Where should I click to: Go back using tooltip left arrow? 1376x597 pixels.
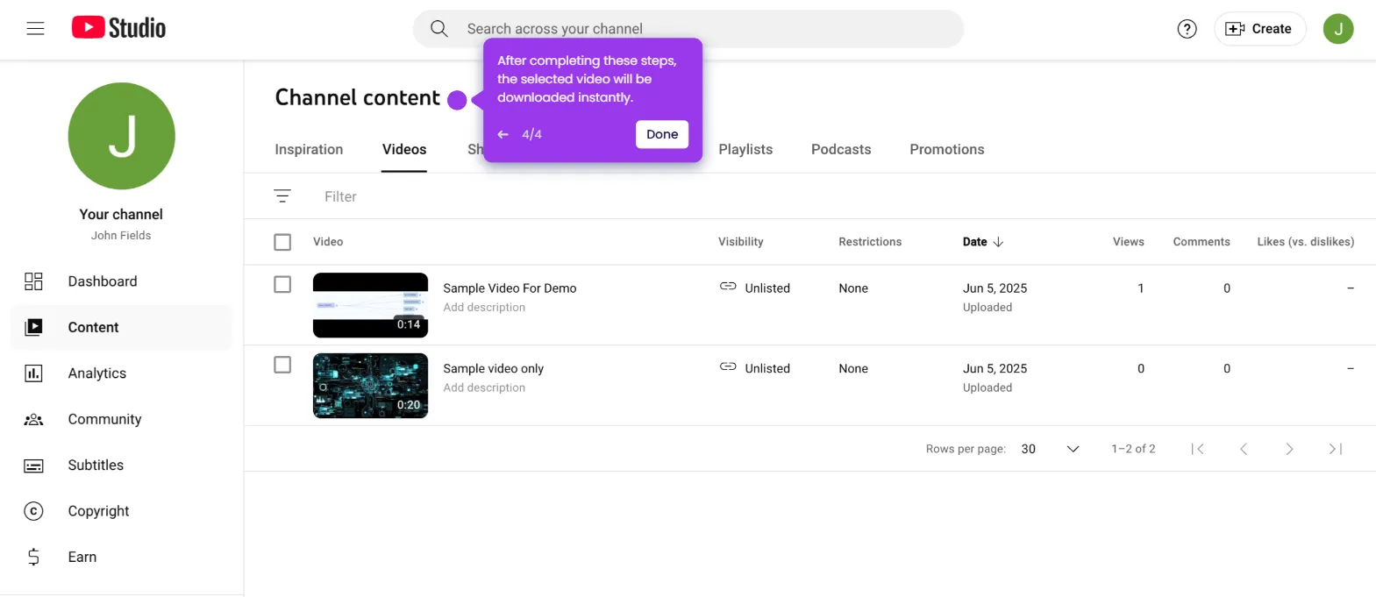click(x=503, y=134)
